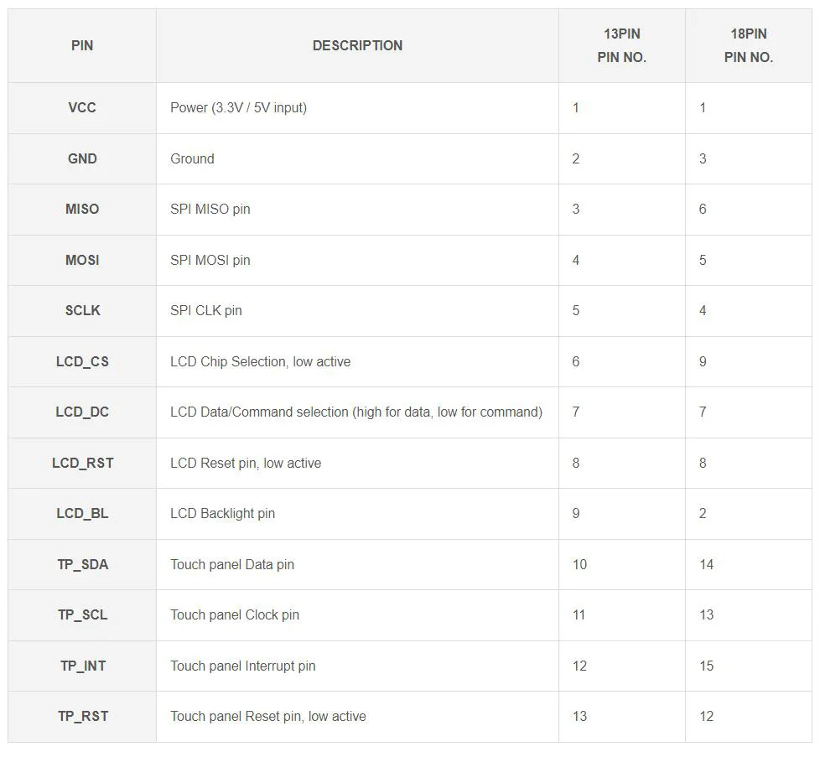Click the TP_INT pin name cell

coord(82,666)
